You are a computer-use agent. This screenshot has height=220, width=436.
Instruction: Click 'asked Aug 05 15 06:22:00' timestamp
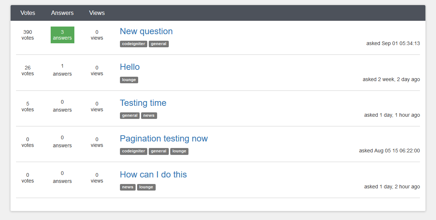pyautogui.click(x=389, y=151)
